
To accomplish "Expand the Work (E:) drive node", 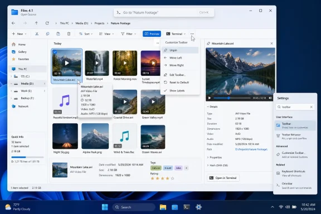I will point(11,91).
